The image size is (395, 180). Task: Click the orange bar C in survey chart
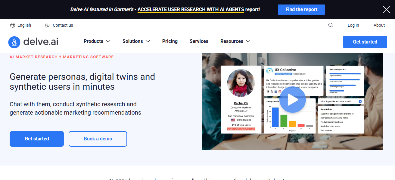click(x=292, y=124)
